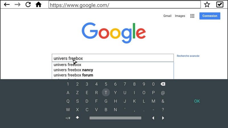Viewport: 228px width, 128px height.
Task: Move the cursor right with the right triangle key
Action: tap(163, 118)
